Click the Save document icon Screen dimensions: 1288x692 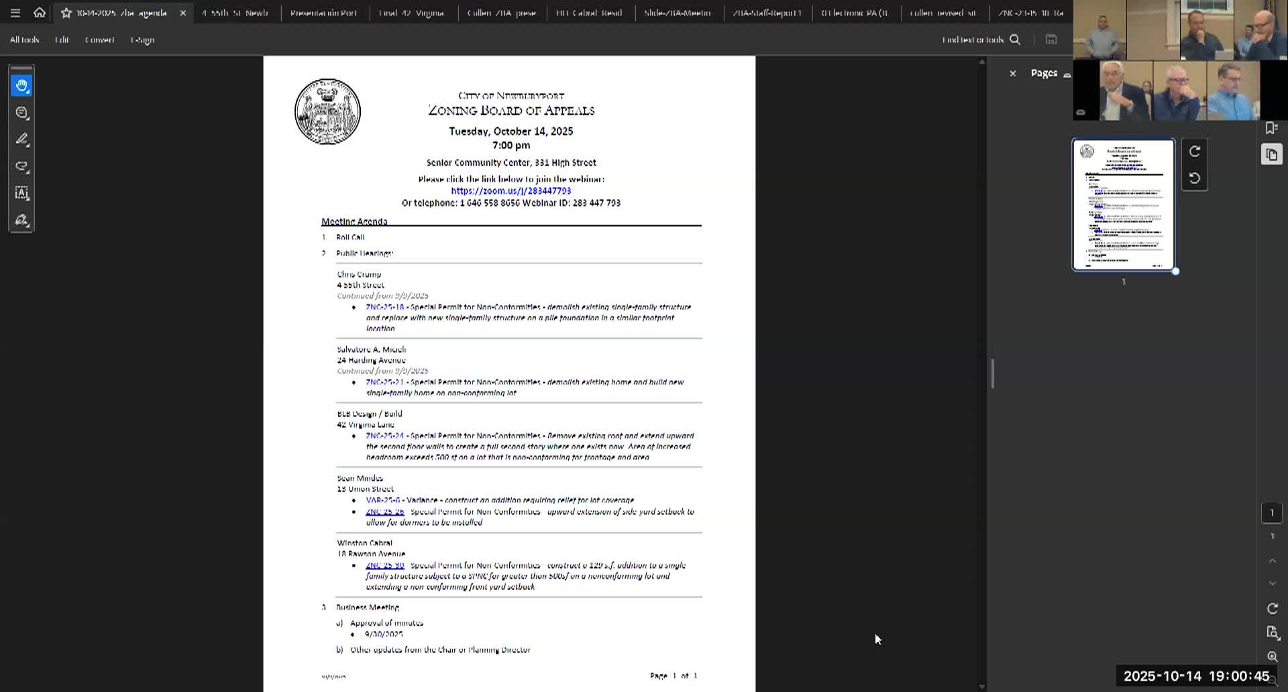coord(1051,40)
